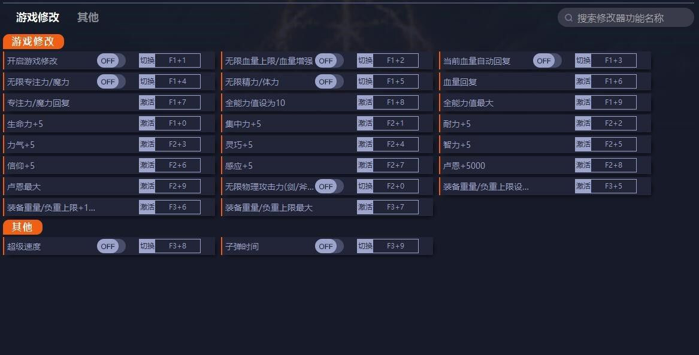The image size is (699, 355).
Task: Enable the 开启游戏修改 toggle
Action: 111,60
